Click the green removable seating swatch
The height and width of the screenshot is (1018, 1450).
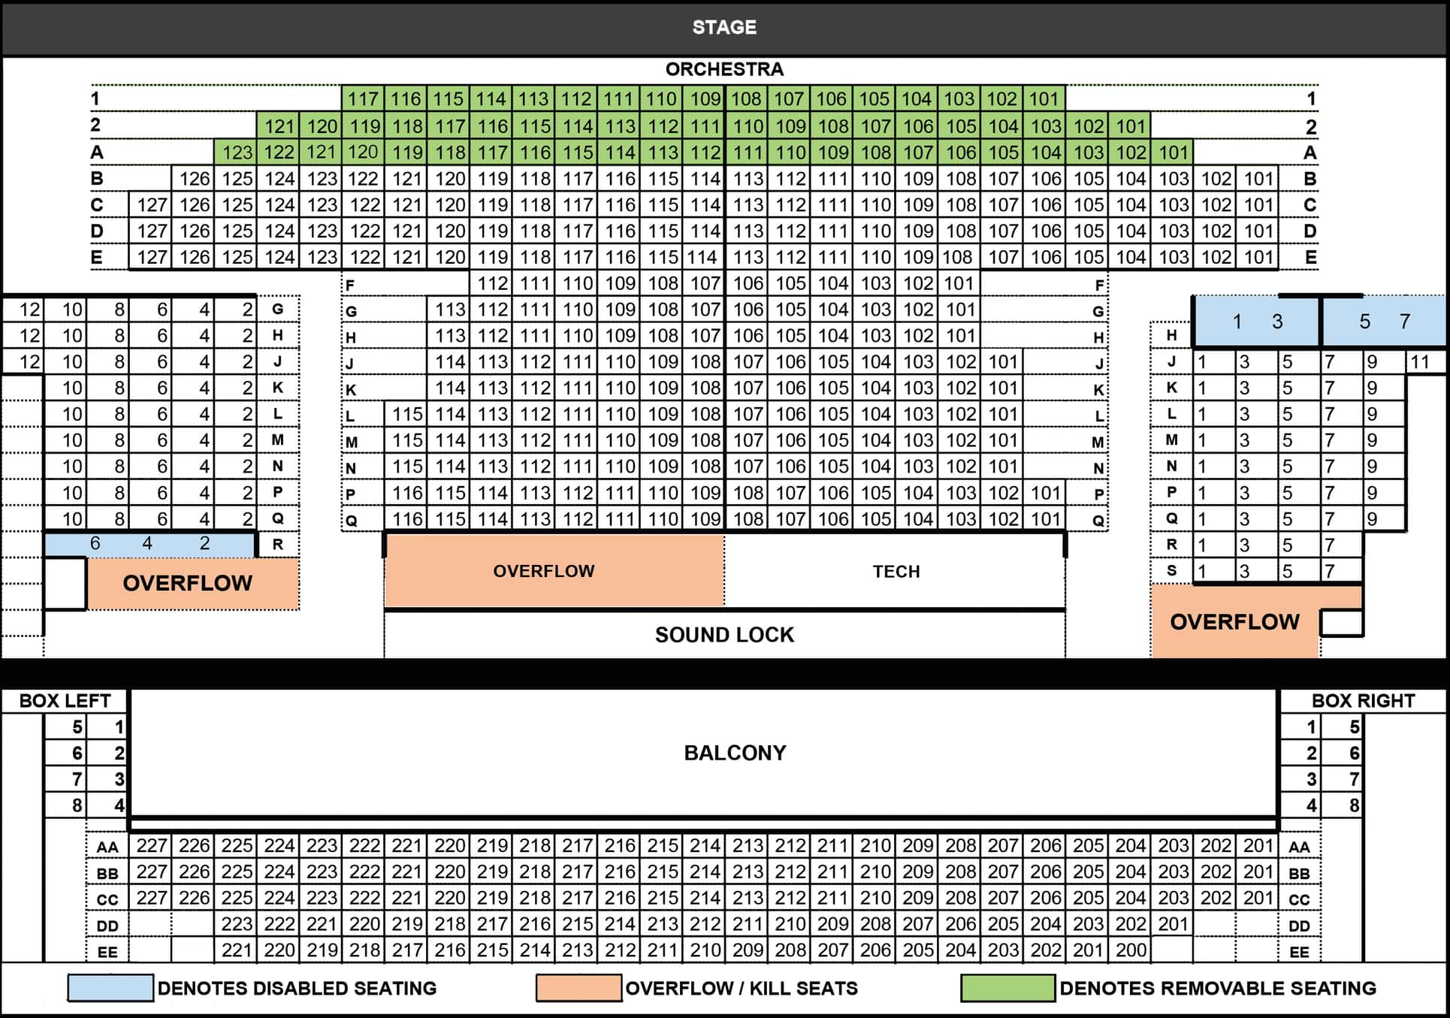coord(1007,988)
